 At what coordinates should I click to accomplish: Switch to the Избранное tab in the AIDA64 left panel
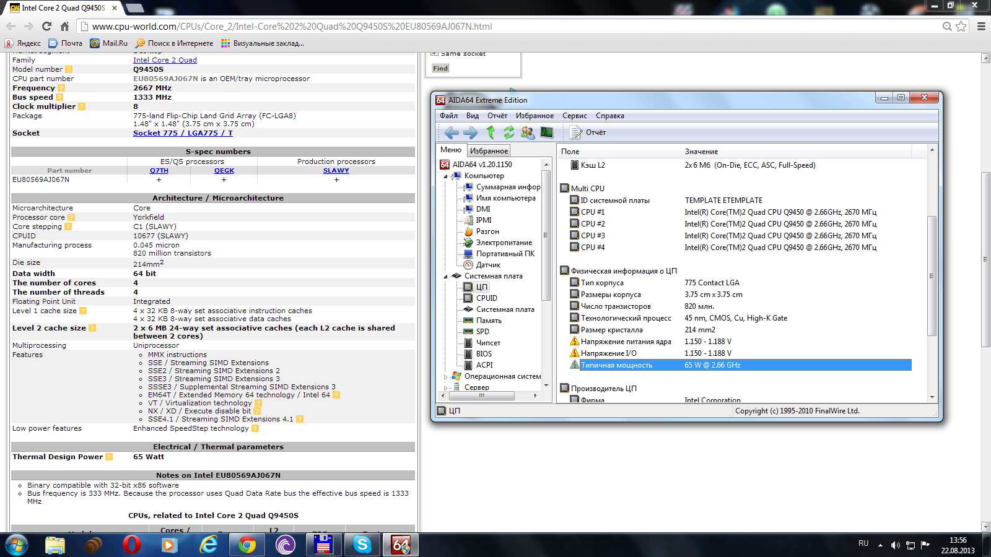tap(489, 150)
